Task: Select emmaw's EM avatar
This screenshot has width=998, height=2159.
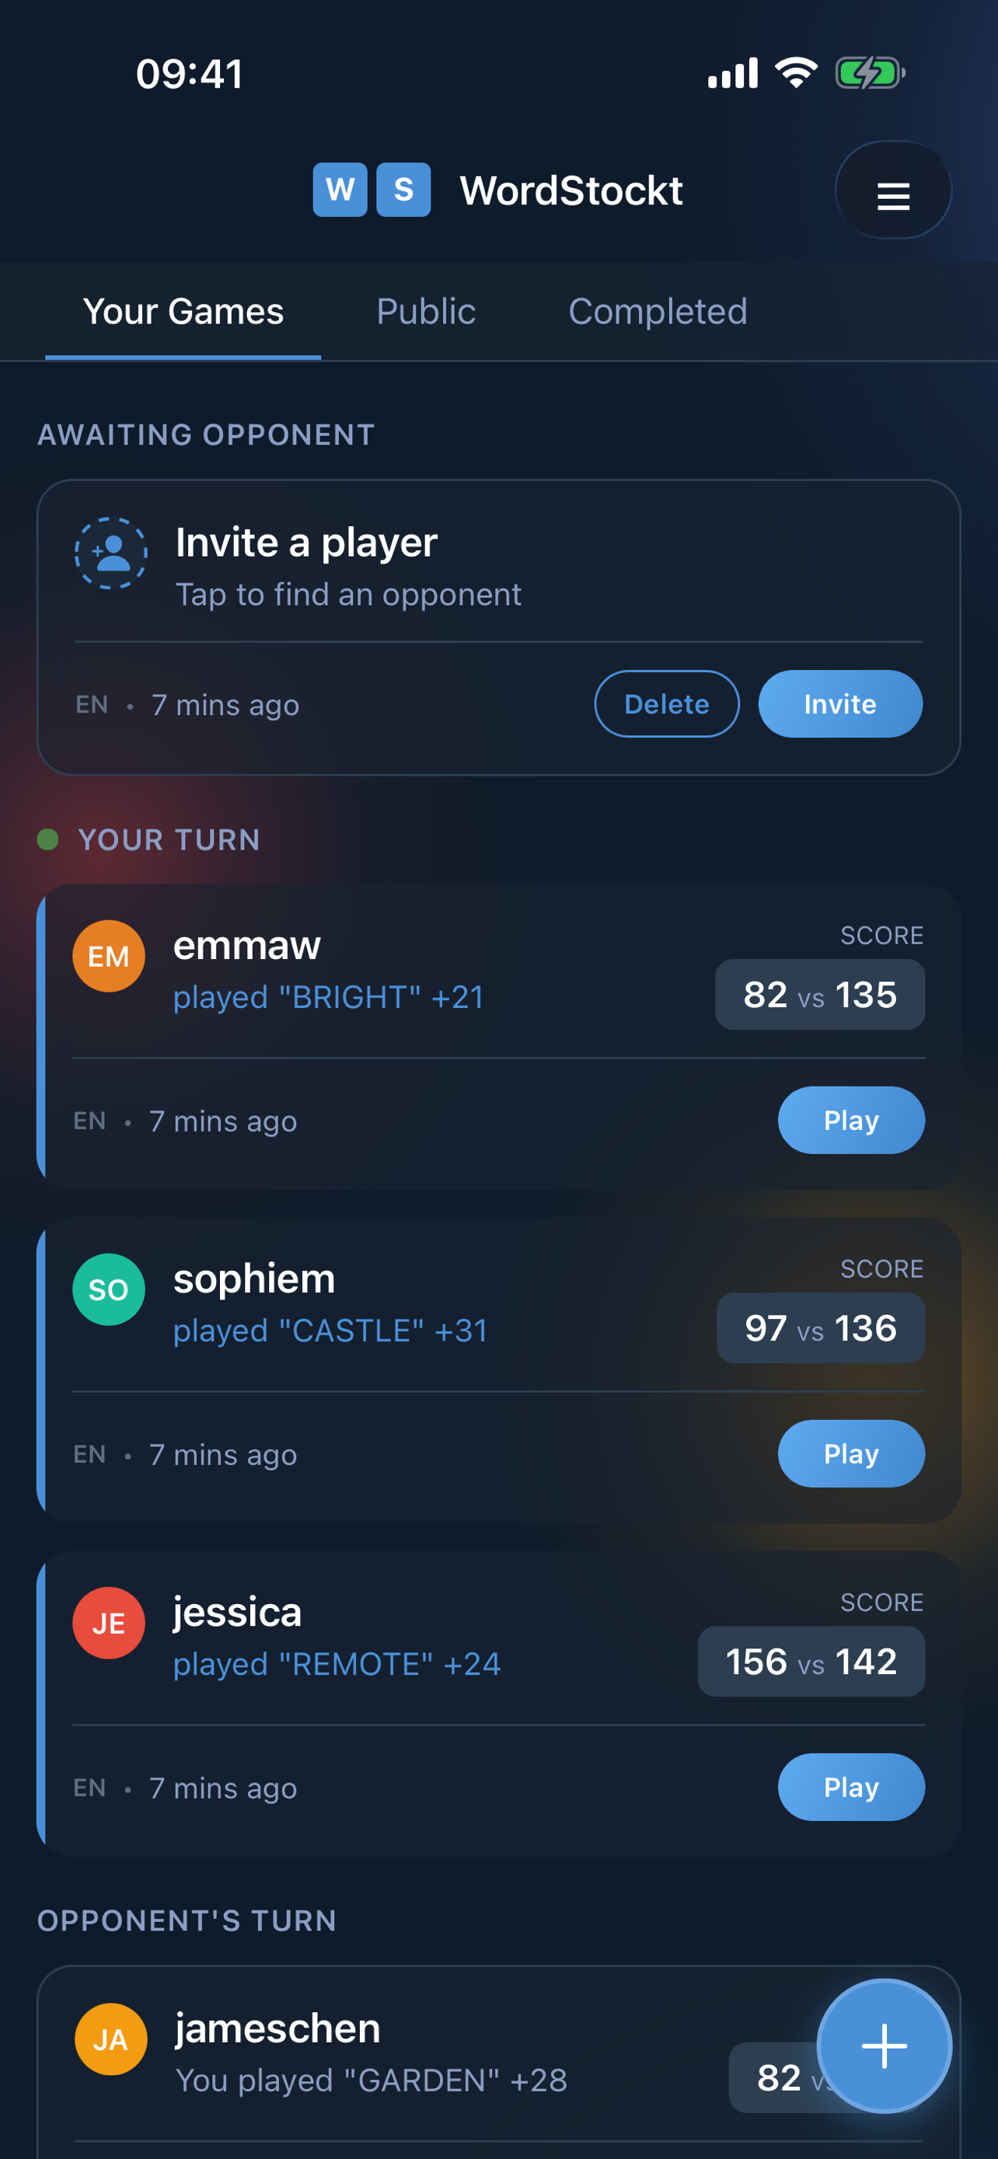Action: click(x=109, y=955)
